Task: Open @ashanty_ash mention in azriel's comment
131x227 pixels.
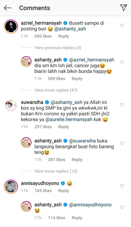Action: pos(70,29)
